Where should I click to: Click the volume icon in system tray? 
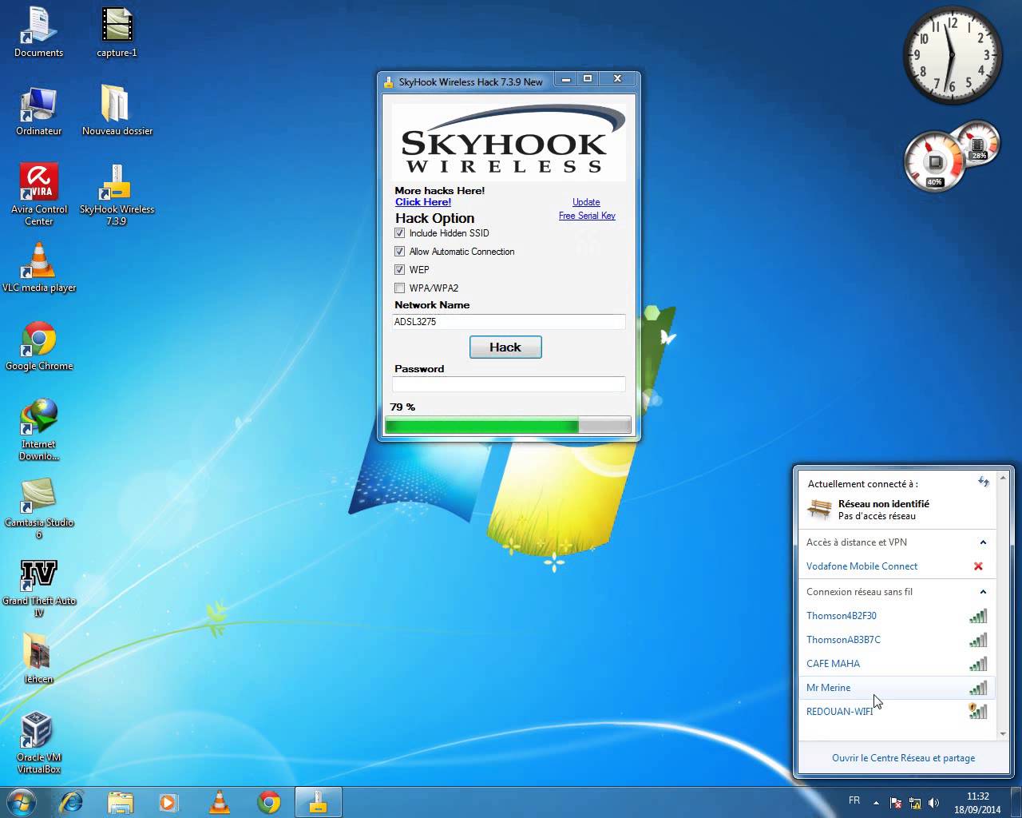pos(933,802)
